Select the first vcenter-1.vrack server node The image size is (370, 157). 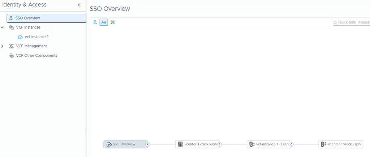point(196,144)
